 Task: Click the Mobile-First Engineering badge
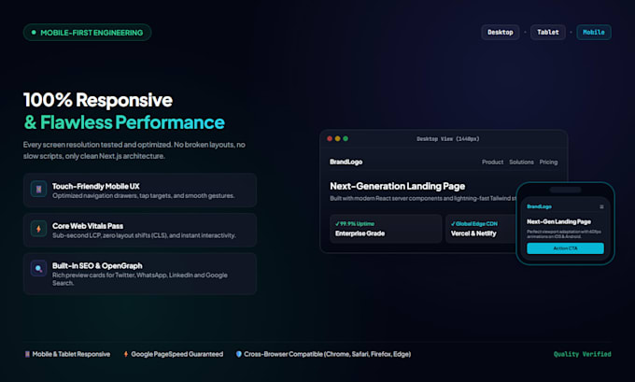87,33
